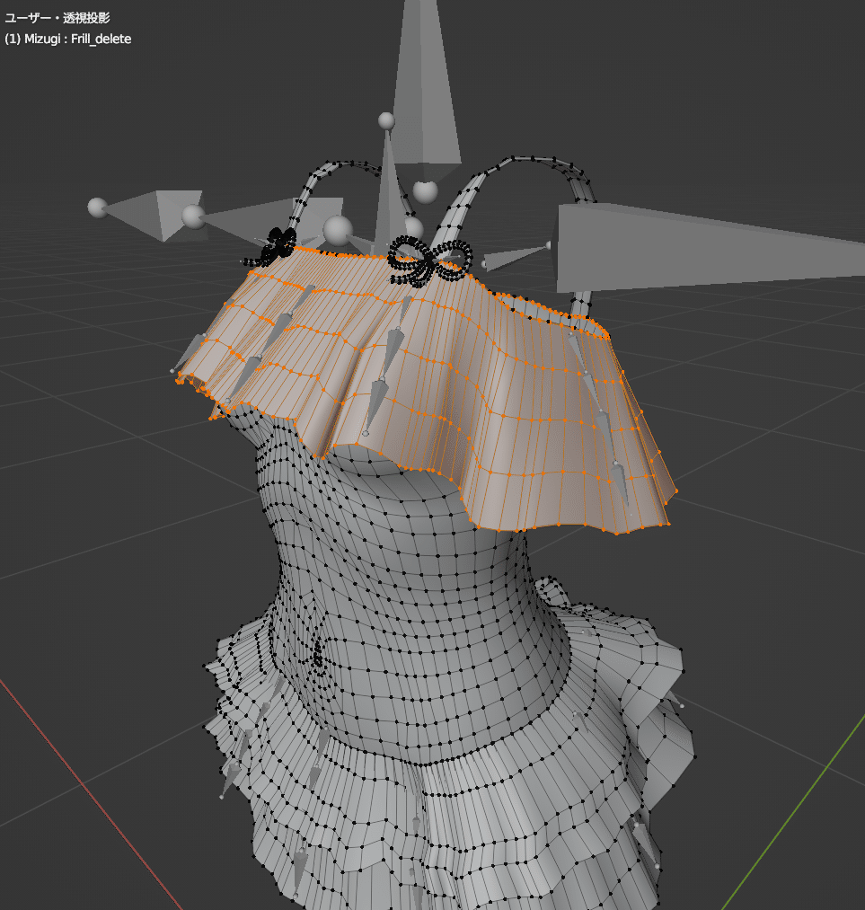Click the black ribbon bow at the frill's center
This screenshot has height=910, width=865.
(429, 261)
